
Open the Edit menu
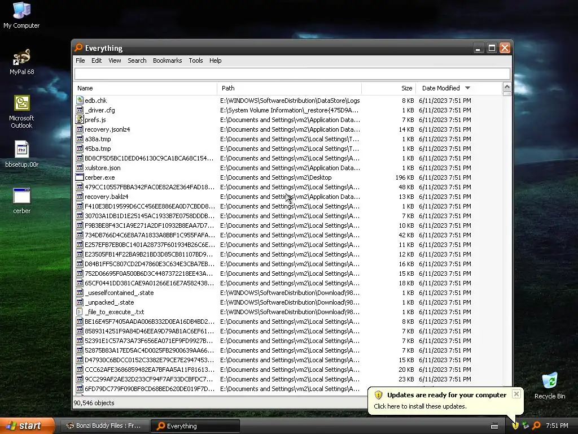(97, 60)
